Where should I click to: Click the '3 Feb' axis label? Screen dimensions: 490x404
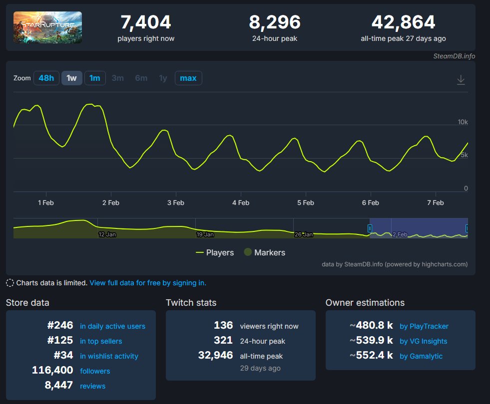pyautogui.click(x=176, y=203)
